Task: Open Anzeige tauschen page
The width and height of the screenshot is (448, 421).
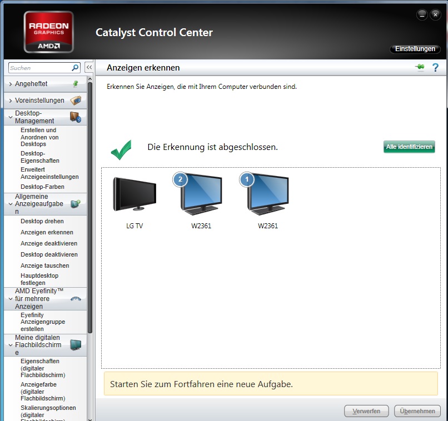Action: (x=45, y=265)
